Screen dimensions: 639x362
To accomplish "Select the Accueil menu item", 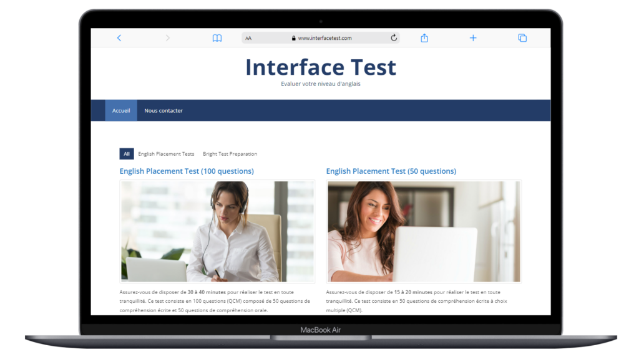I will [x=120, y=110].
